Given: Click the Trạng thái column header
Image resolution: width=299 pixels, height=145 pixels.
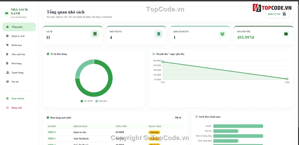Looking at the screenshot, I should [x=155, y=126].
